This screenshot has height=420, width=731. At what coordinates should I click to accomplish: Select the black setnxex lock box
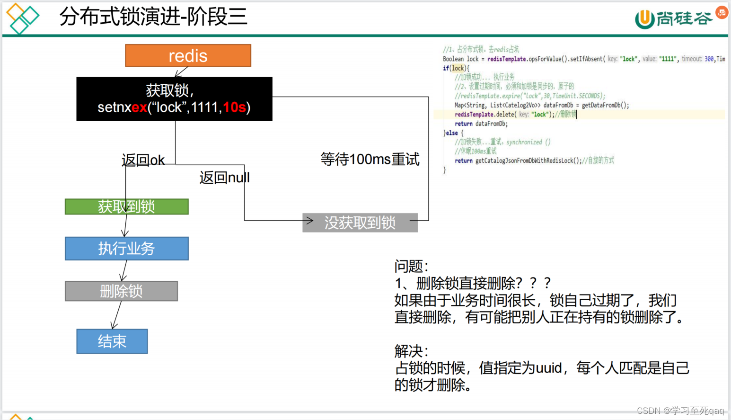174,99
